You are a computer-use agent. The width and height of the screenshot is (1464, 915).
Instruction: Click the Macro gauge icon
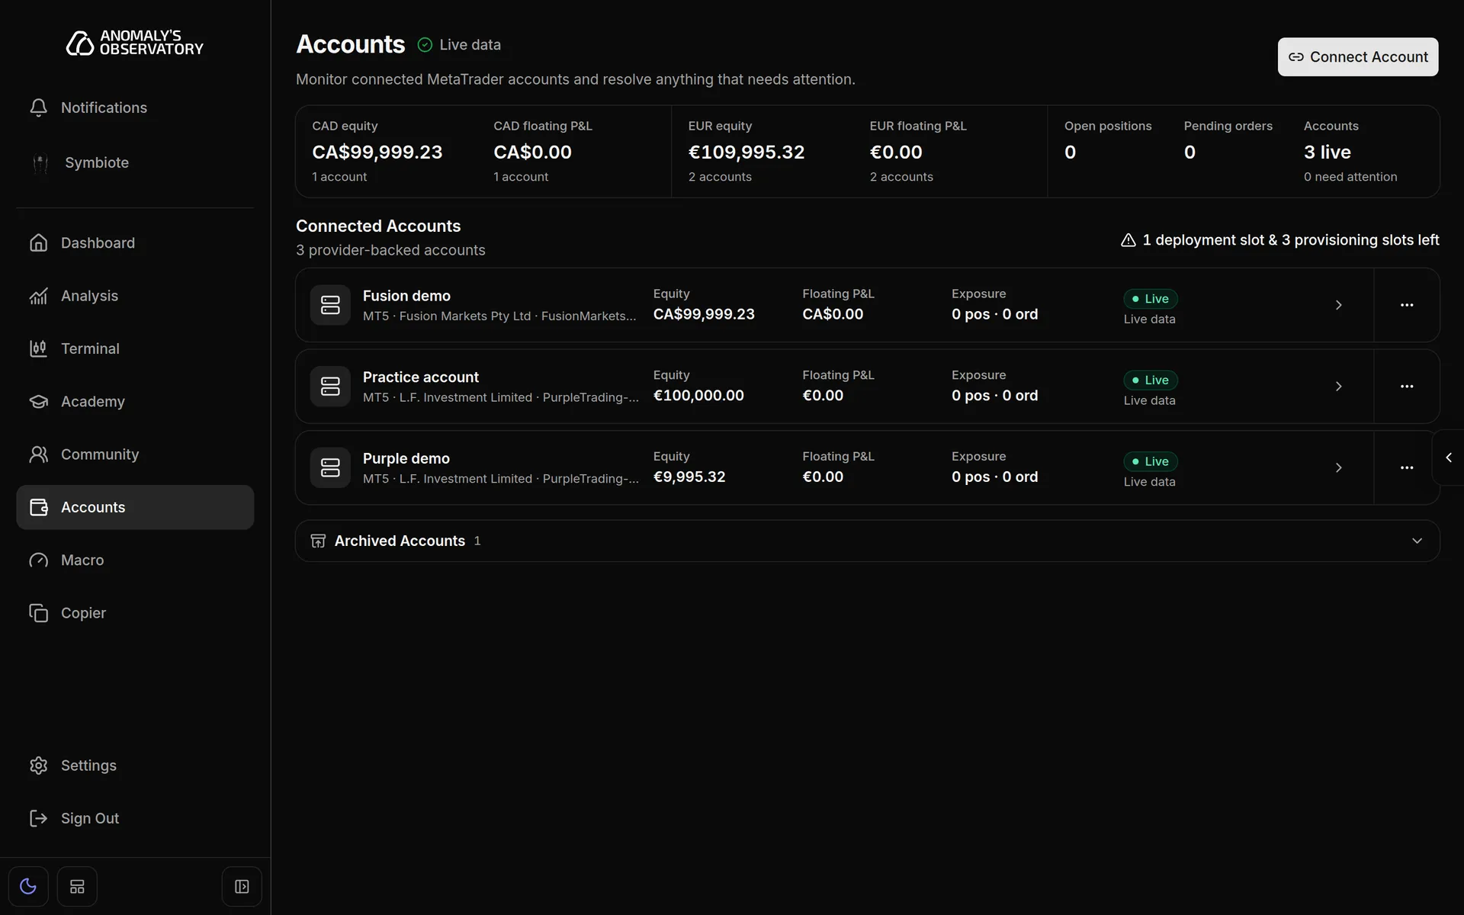click(38, 560)
